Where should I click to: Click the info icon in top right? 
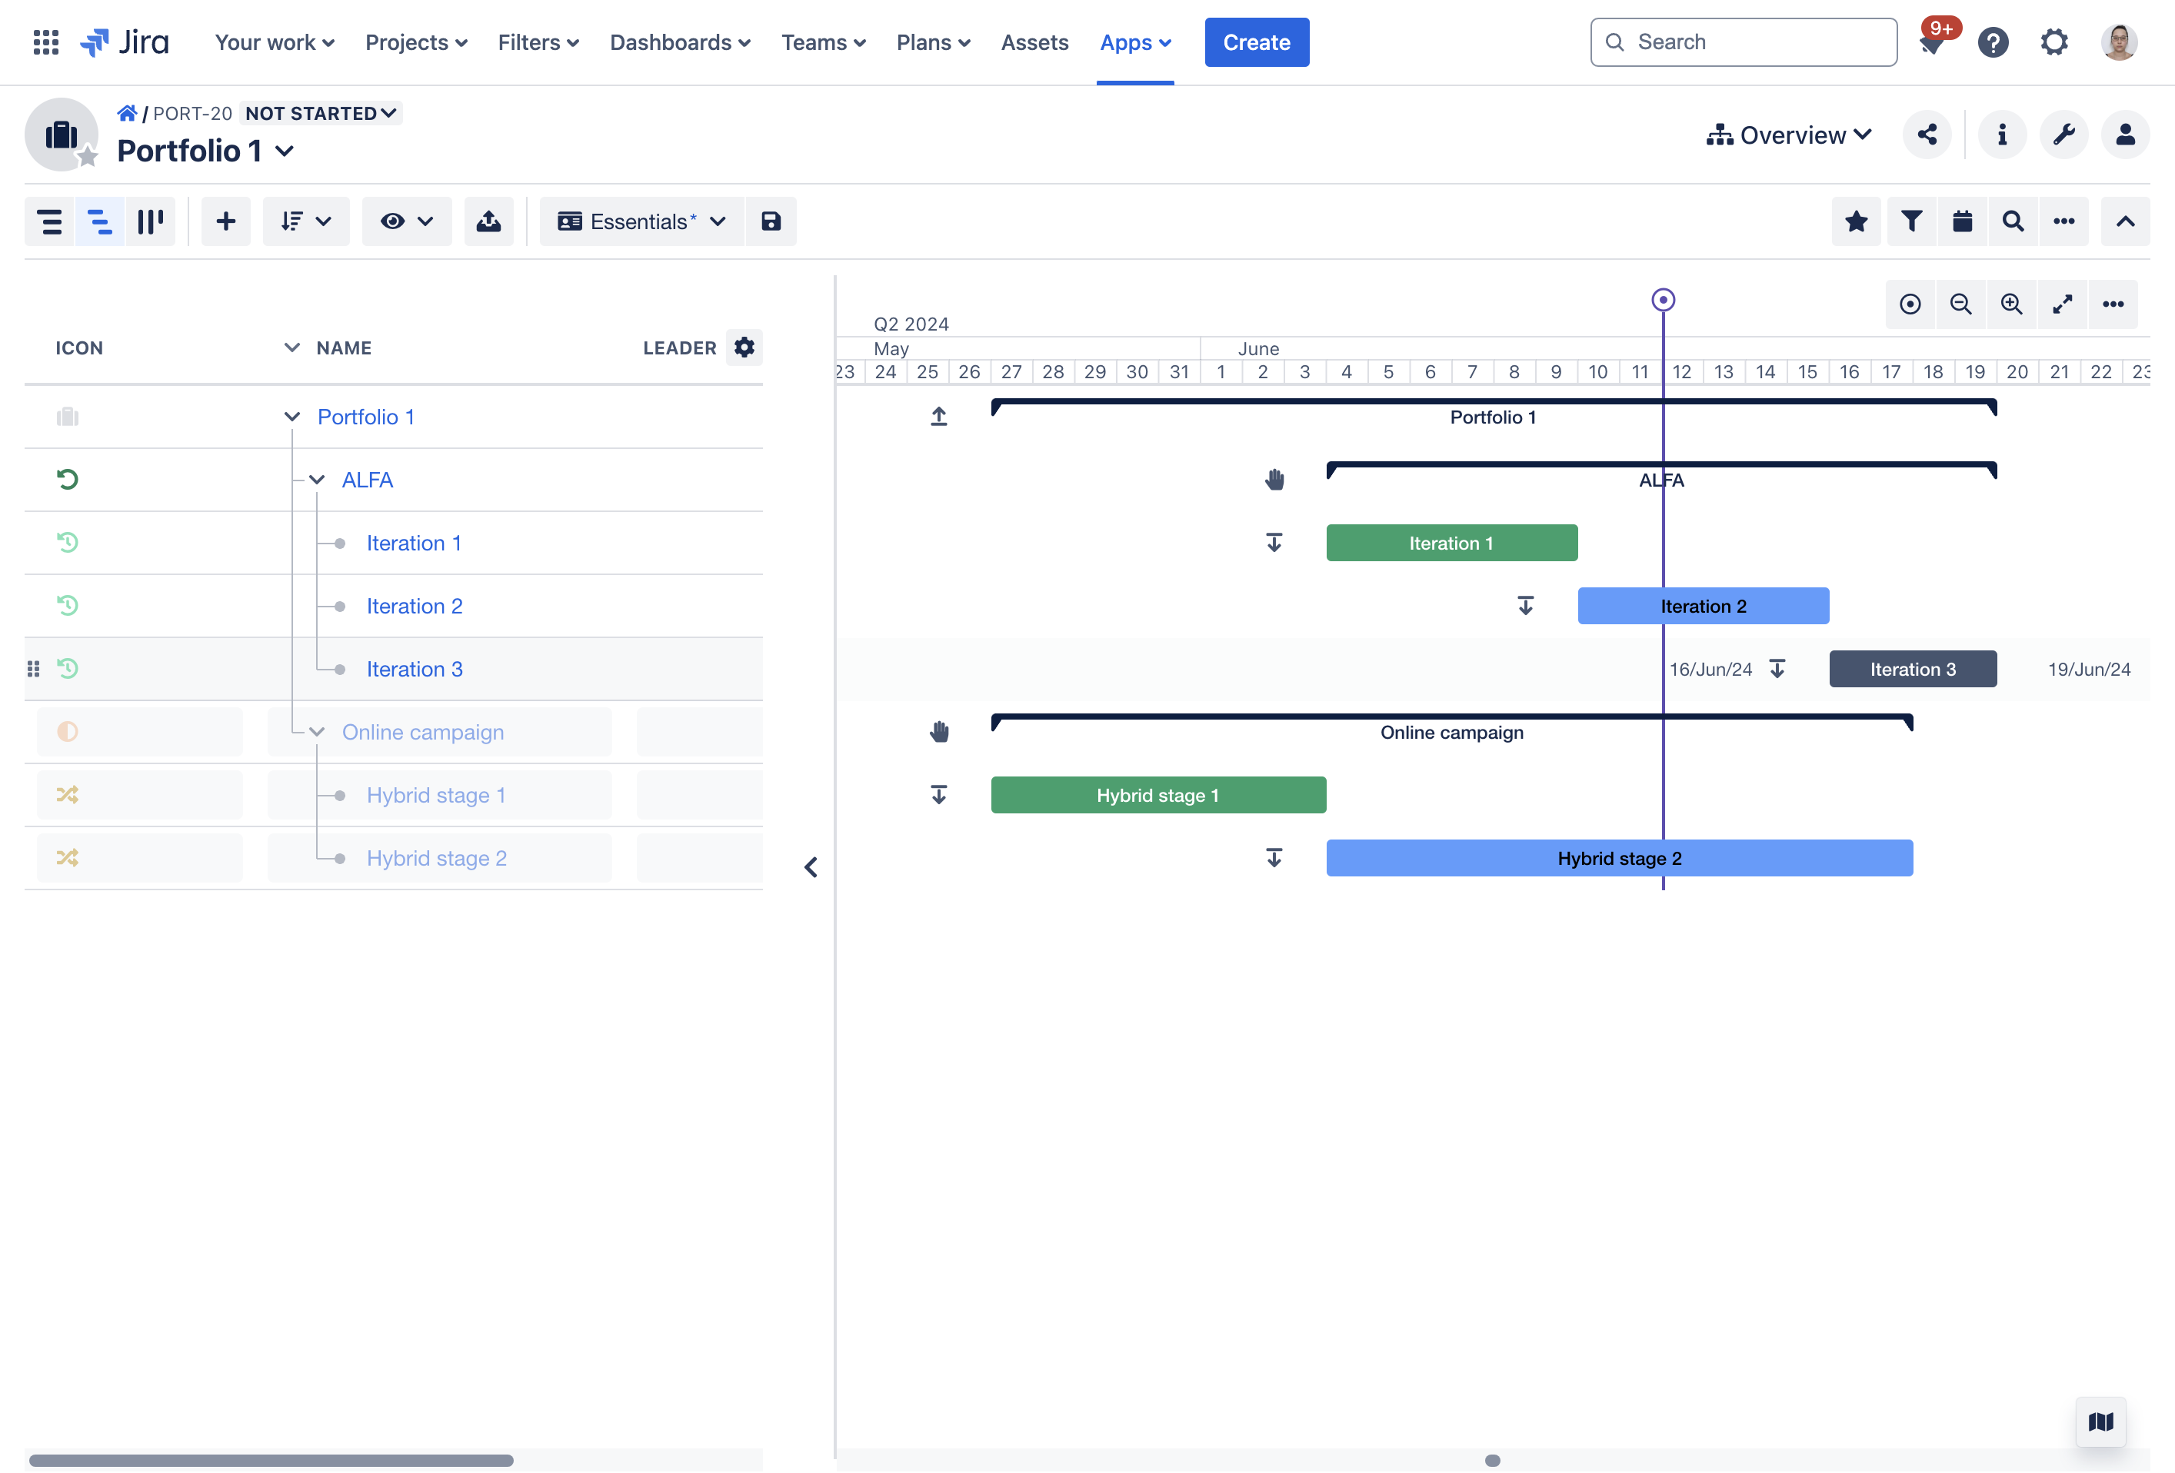click(x=2003, y=135)
